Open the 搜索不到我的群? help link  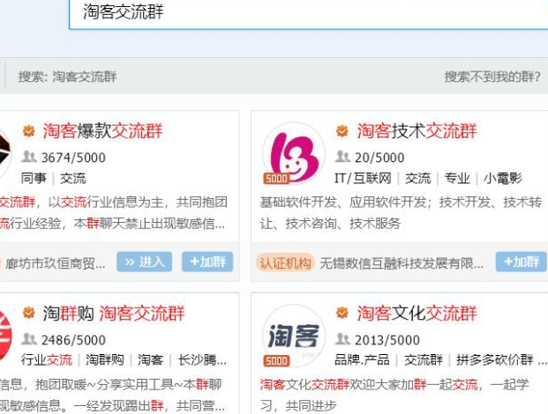coord(492,77)
